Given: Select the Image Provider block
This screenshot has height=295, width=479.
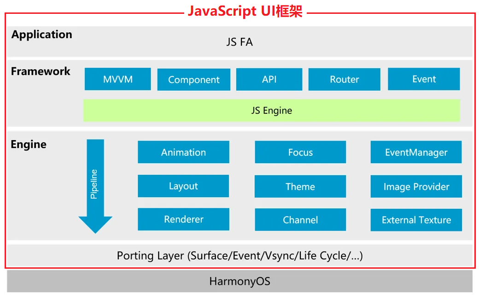Looking at the screenshot, I should click(416, 187).
